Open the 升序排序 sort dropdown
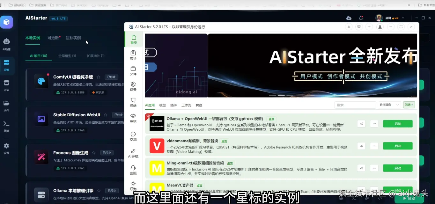This screenshot has width=435, height=204. tap(389, 105)
